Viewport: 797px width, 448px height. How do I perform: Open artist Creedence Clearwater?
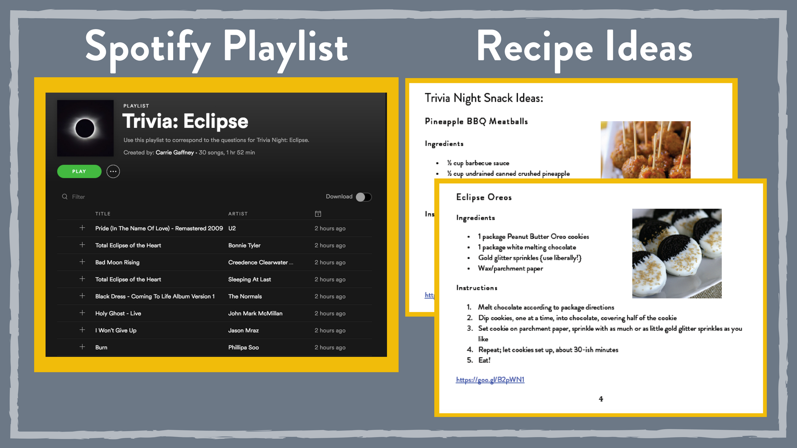pyautogui.click(x=261, y=262)
